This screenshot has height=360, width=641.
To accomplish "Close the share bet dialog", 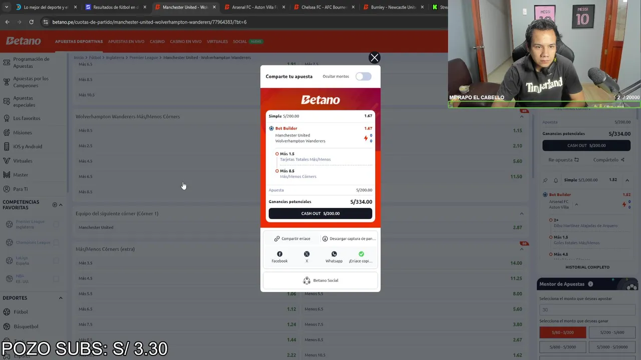I will click(x=374, y=57).
